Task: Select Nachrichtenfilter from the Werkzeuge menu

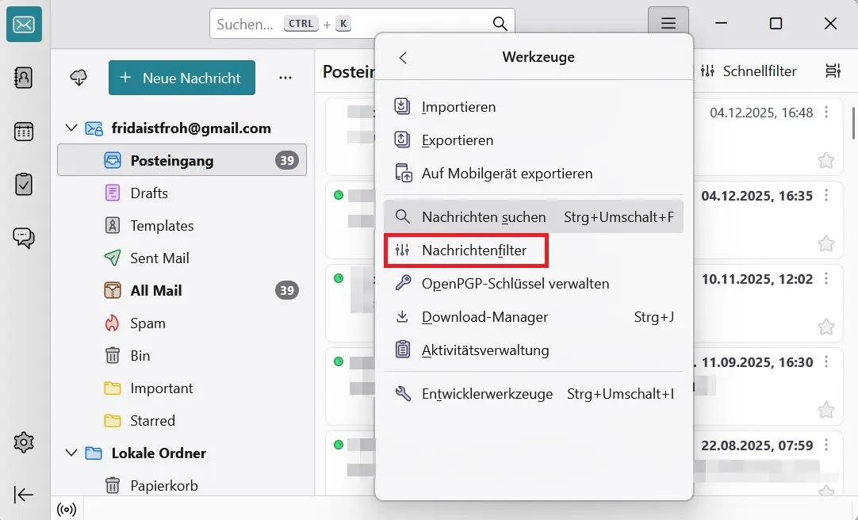Action: [x=466, y=250]
